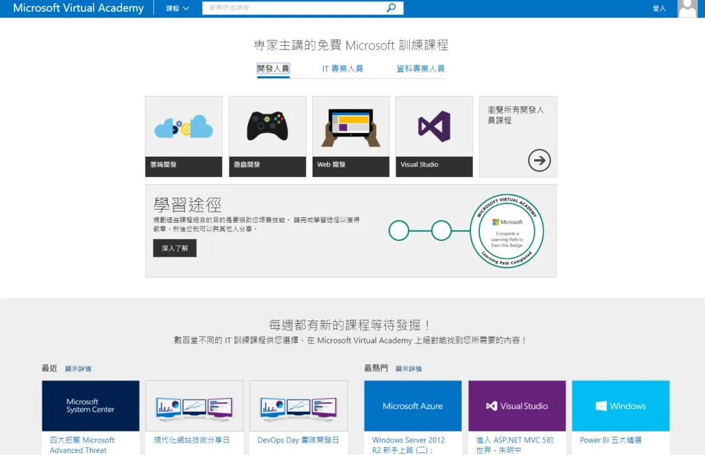Viewport: 705px width, 455px height.
Task: Open the 進入 ASP.NET MVC 5的世界 link
Action: coord(515,445)
